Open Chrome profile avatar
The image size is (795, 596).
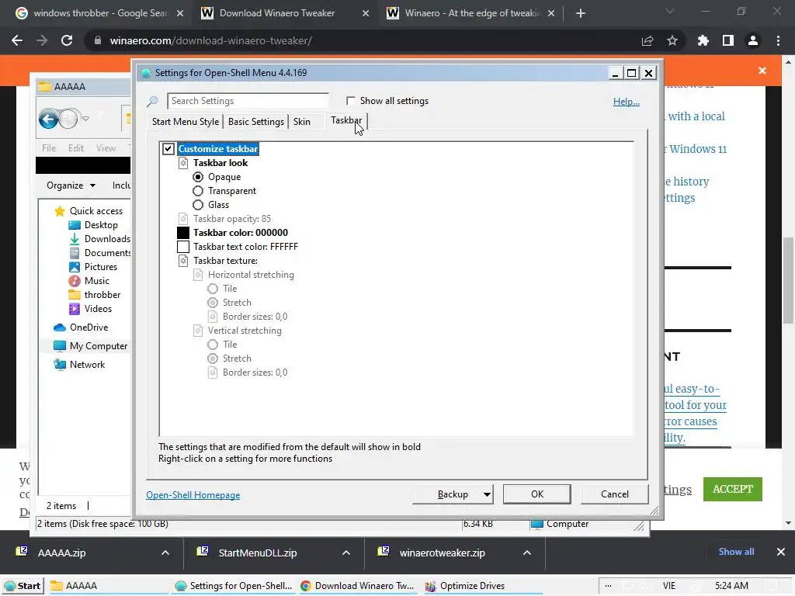pyautogui.click(x=753, y=40)
